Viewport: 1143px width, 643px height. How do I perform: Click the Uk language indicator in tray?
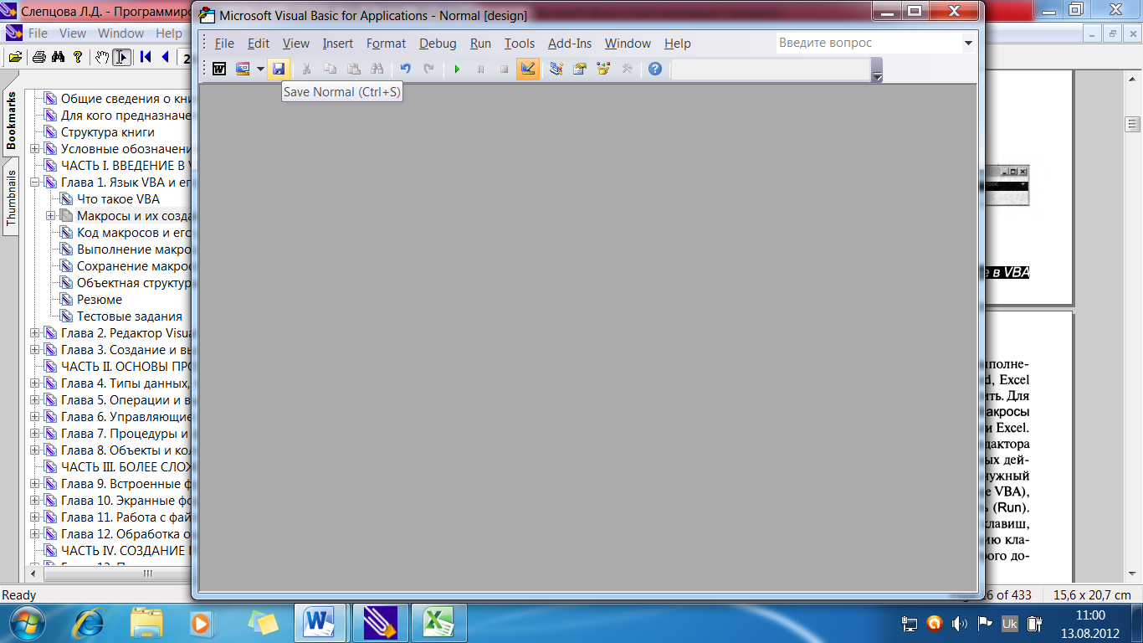1010,623
